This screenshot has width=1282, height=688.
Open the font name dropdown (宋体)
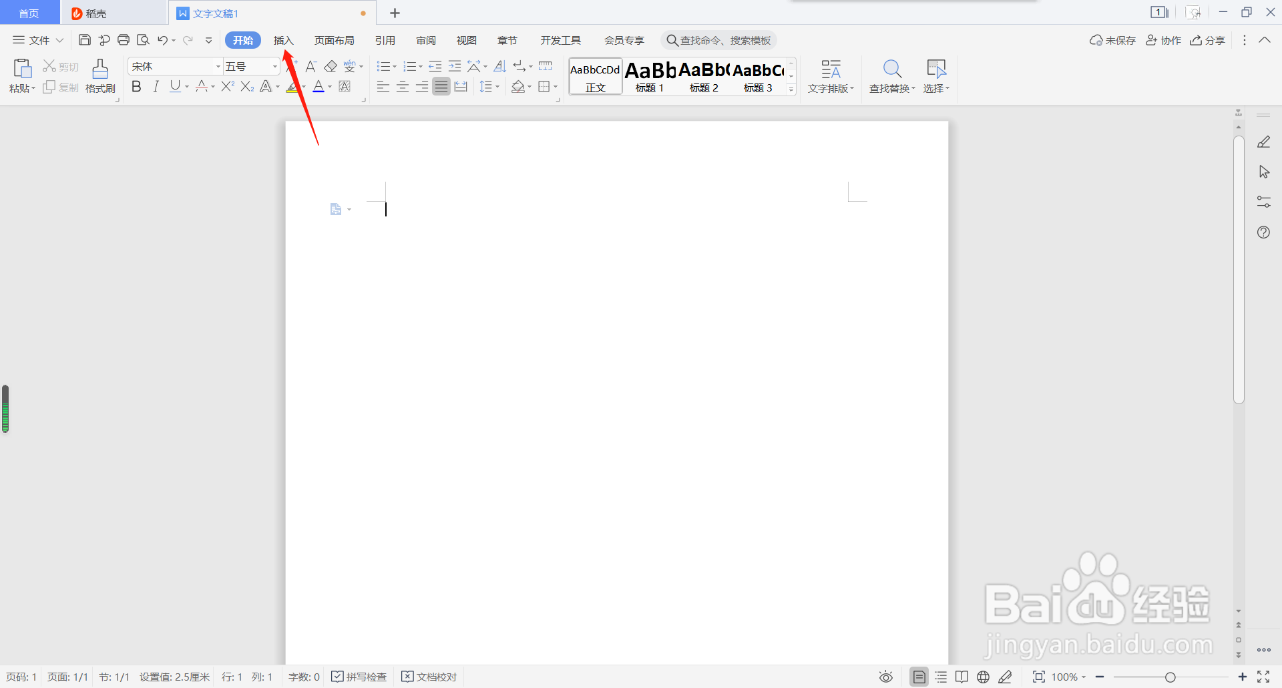coord(218,66)
